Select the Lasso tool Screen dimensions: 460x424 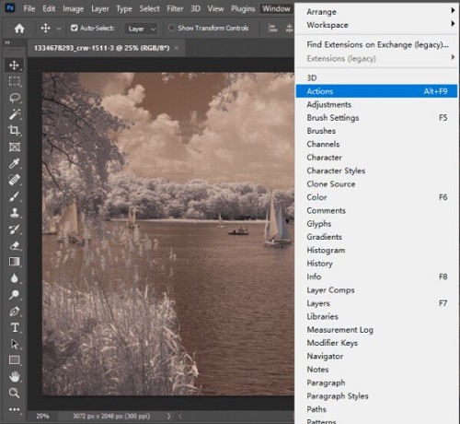(x=15, y=98)
